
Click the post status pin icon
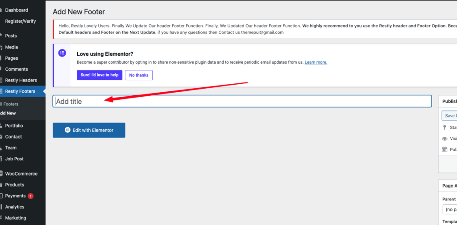pyautogui.click(x=445, y=127)
